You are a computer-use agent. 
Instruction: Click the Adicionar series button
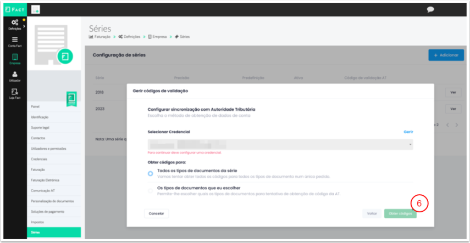coord(446,55)
